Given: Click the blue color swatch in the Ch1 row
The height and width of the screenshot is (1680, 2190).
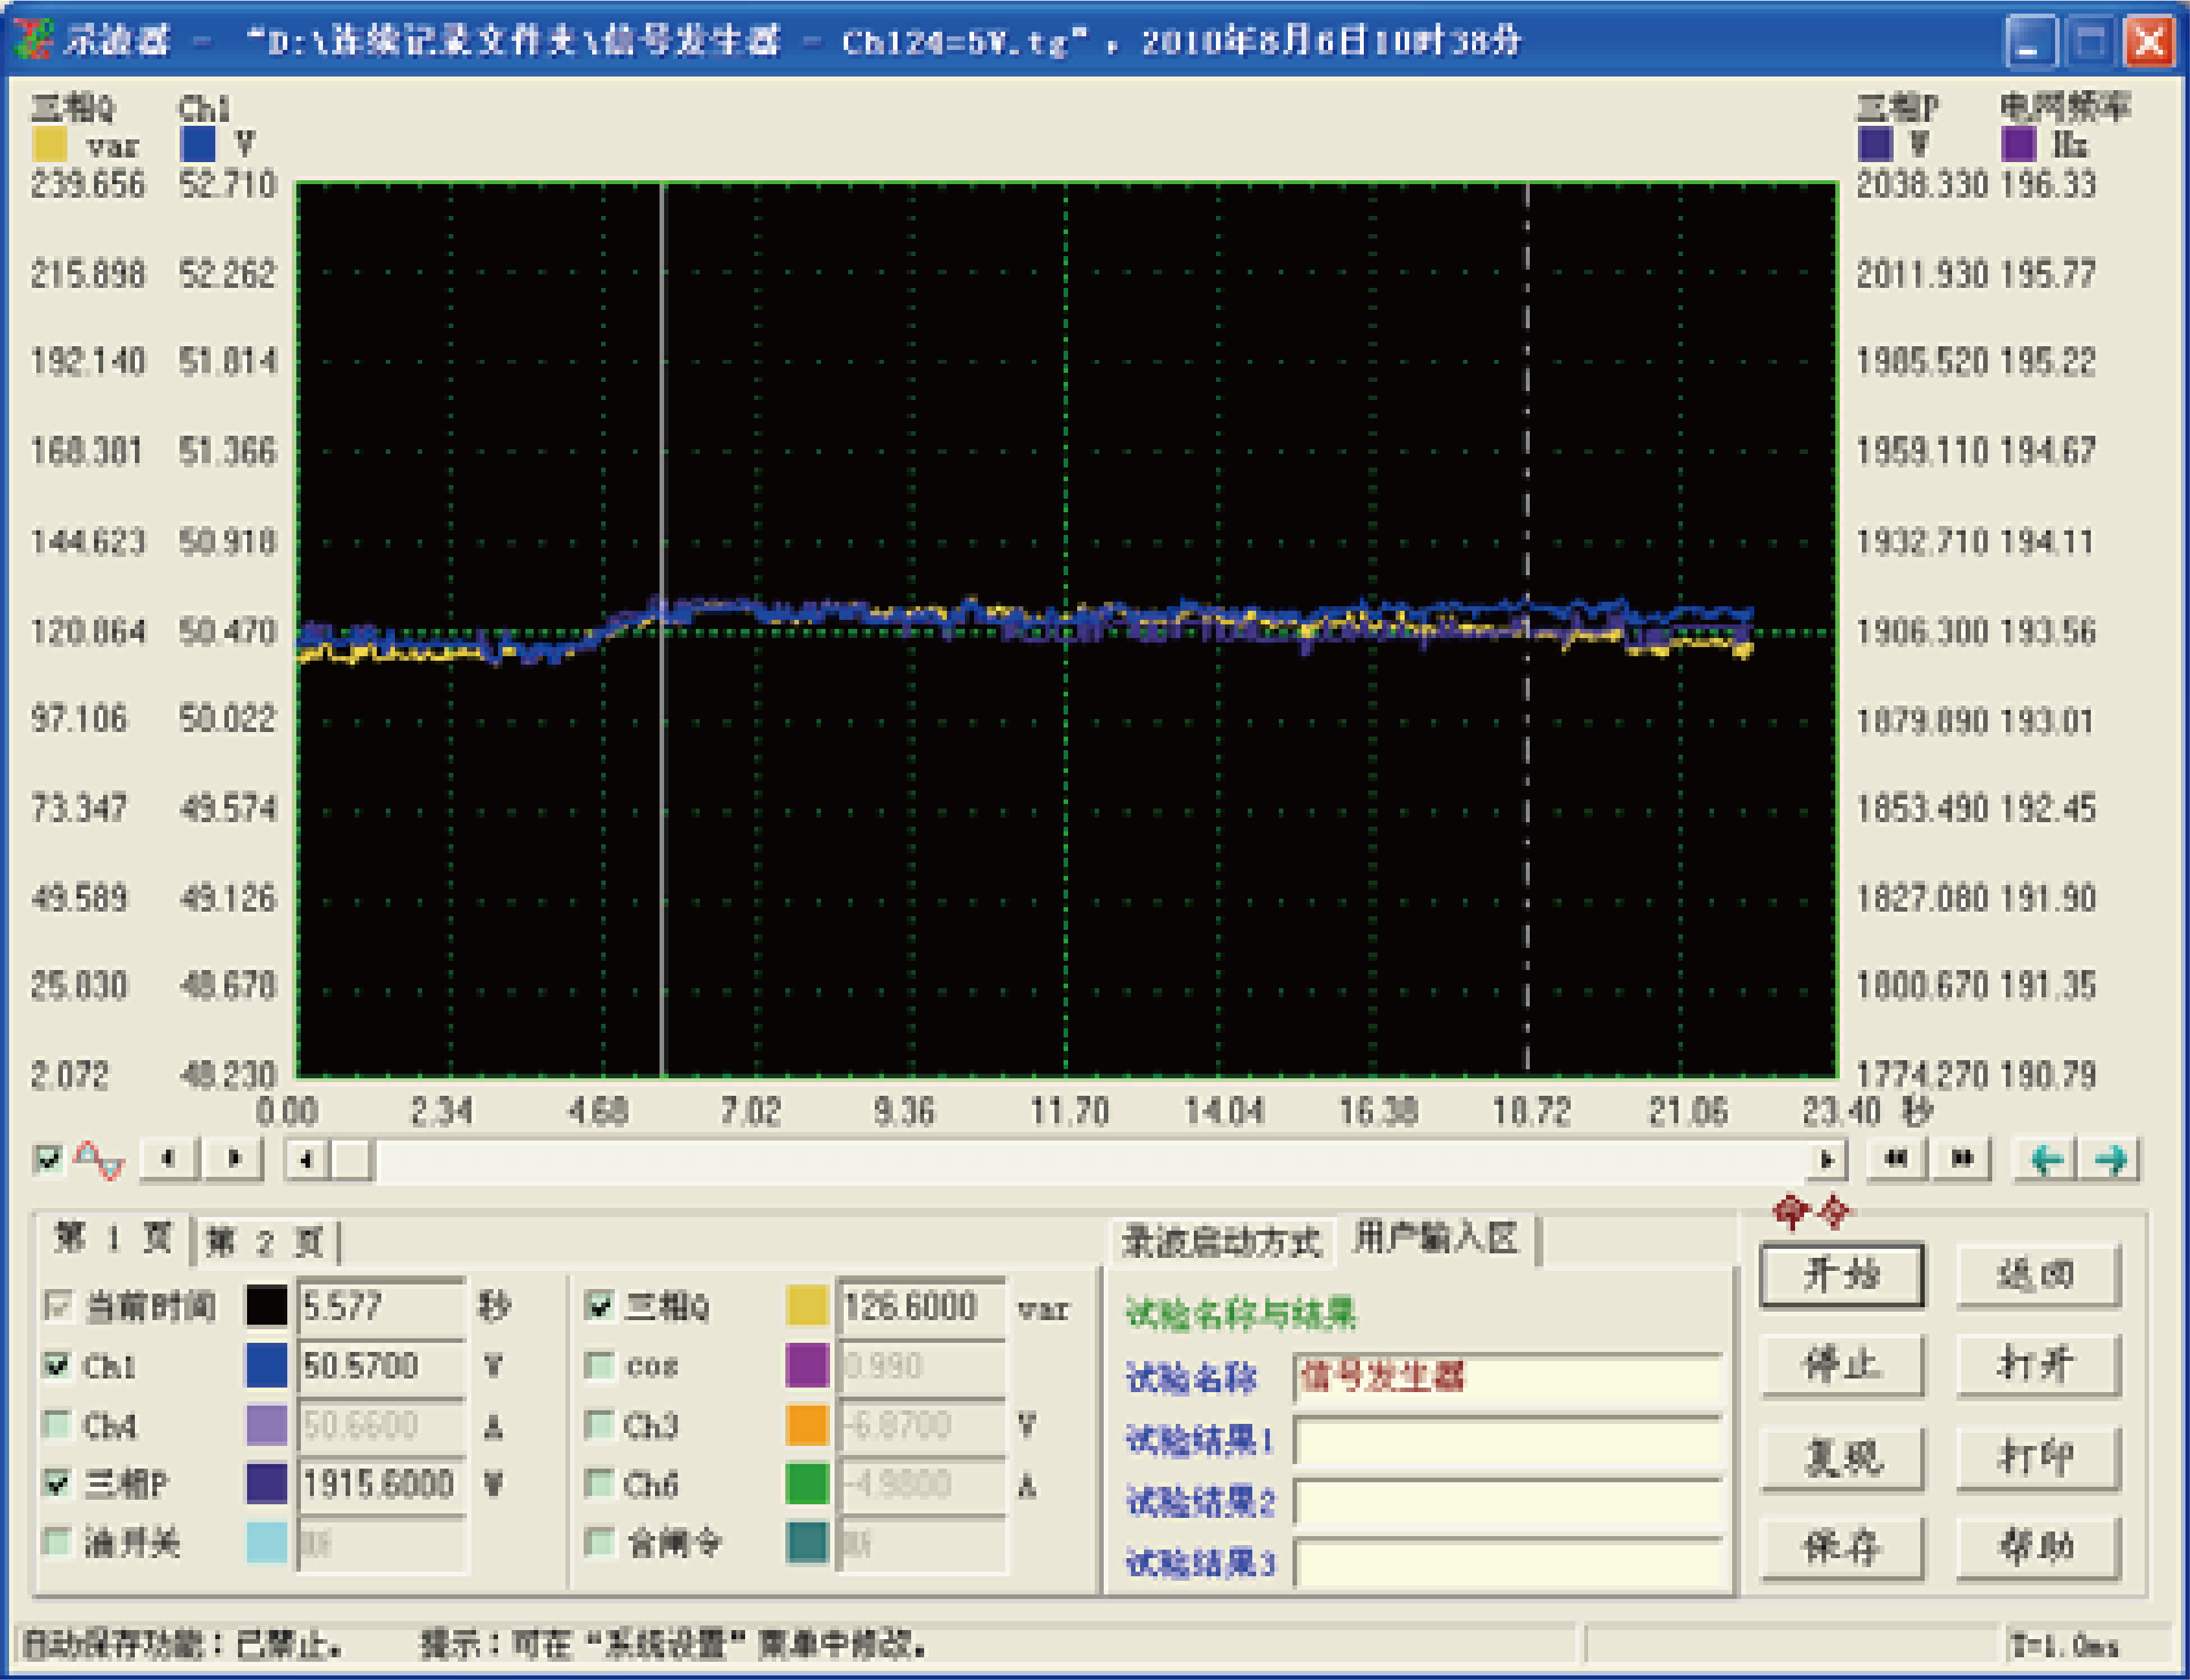Looking at the screenshot, I should [266, 1366].
